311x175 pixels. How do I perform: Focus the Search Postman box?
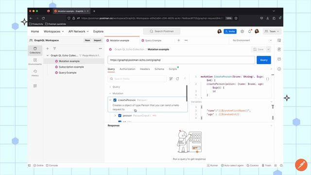(162, 31)
